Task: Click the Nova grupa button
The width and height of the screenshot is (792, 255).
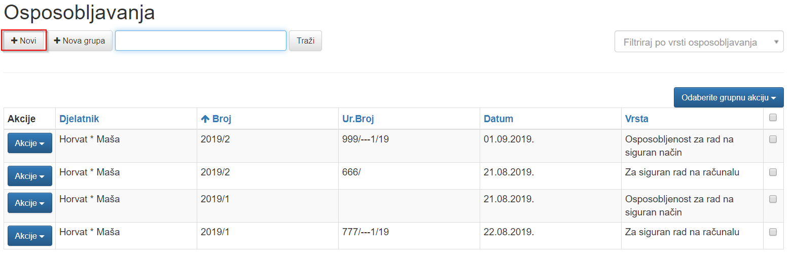Action: coord(80,41)
